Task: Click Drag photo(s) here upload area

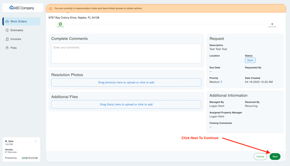Action: click(126, 82)
